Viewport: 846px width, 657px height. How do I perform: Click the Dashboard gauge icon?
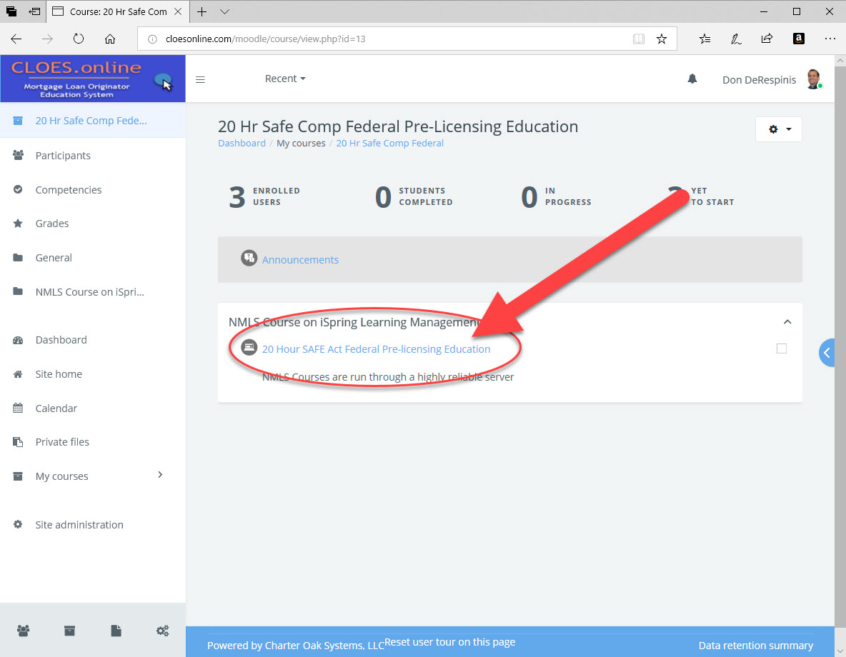18,340
